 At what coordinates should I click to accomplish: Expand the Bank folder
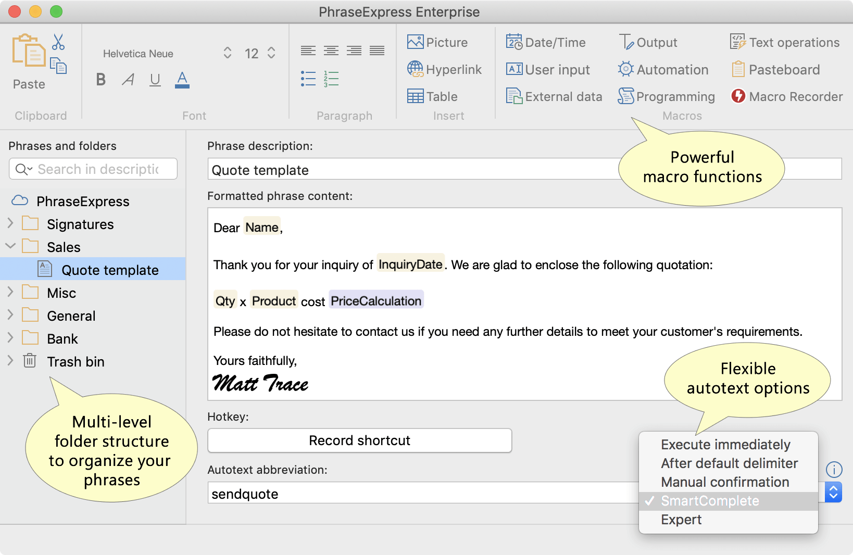(x=10, y=338)
